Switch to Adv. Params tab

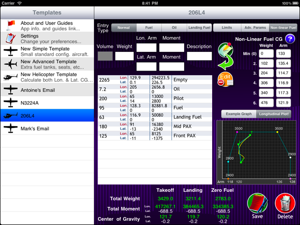coord(255,28)
